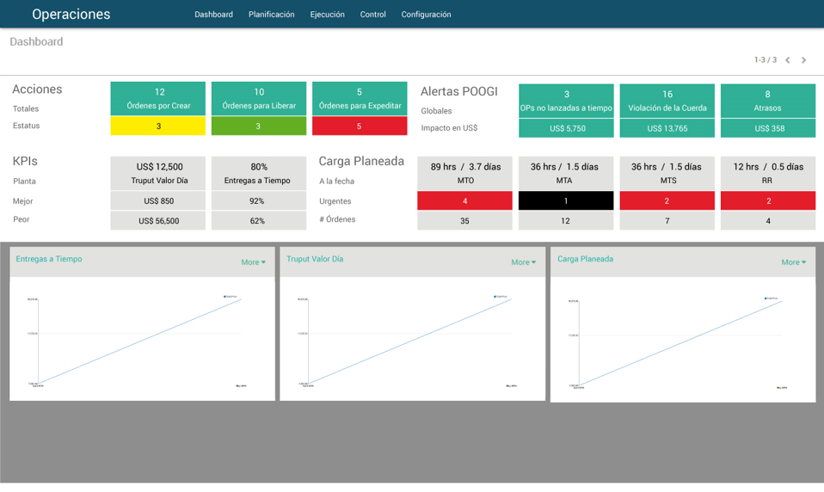Select the MTA 36 hrs load tile
824x492 pixels.
click(x=566, y=173)
